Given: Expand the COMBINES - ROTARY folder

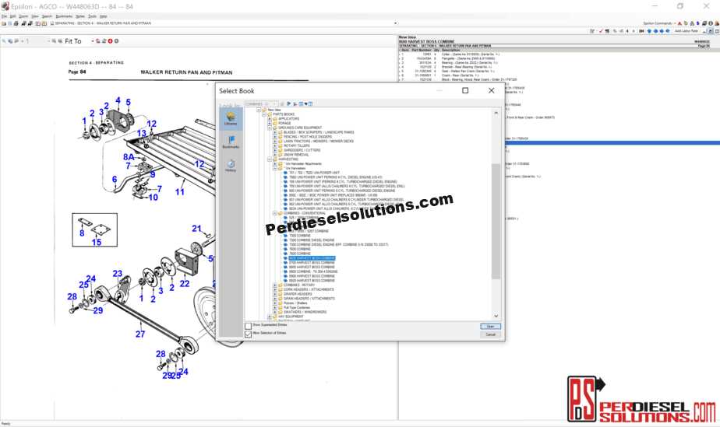Looking at the screenshot, I should click(x=274, y=285).
